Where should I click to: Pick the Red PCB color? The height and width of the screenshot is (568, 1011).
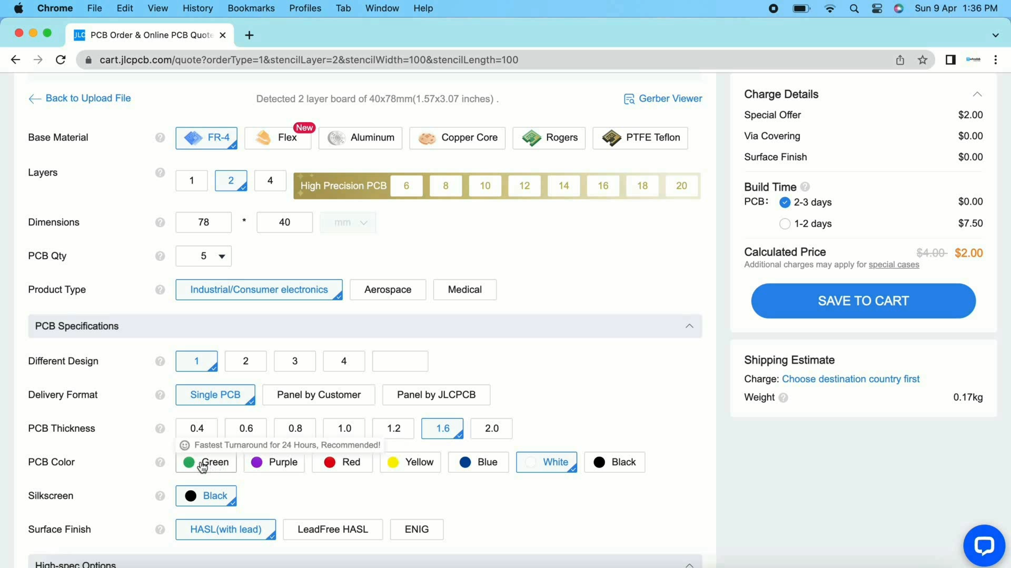coord(342,462)
